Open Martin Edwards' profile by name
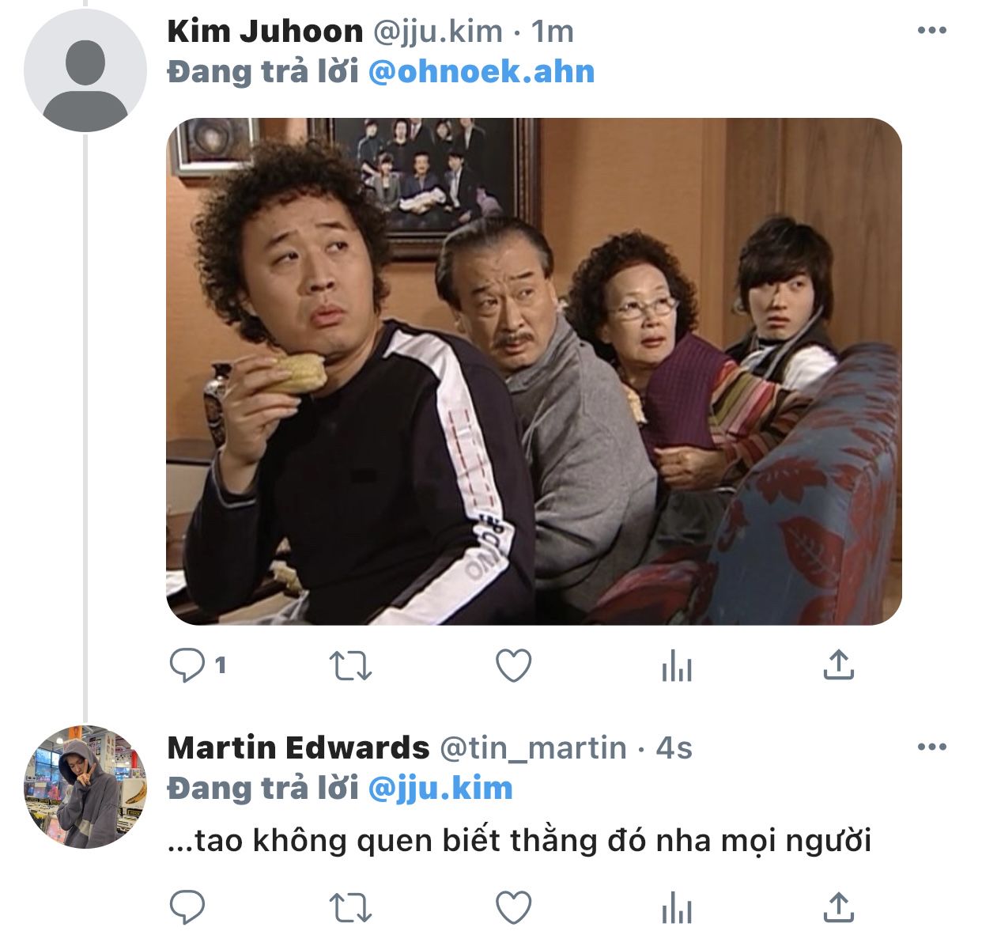Screen dimensions: 982x931 [298, 747]
